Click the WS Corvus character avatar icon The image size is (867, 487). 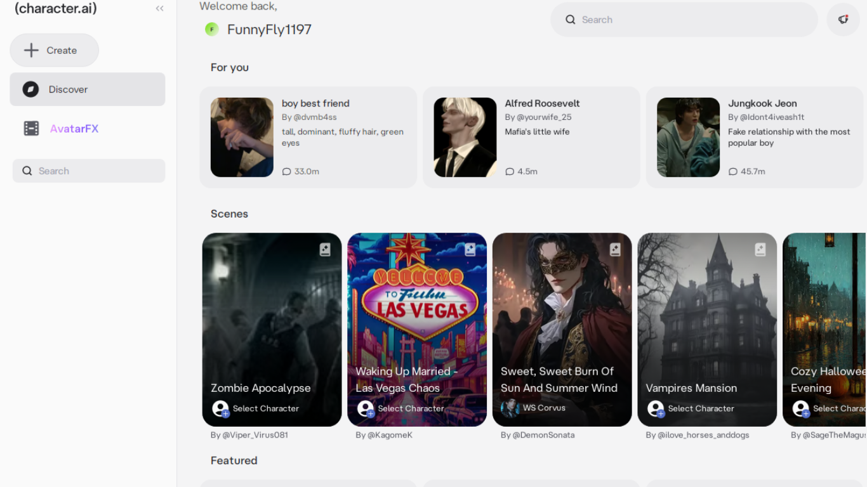coord(510,408)
